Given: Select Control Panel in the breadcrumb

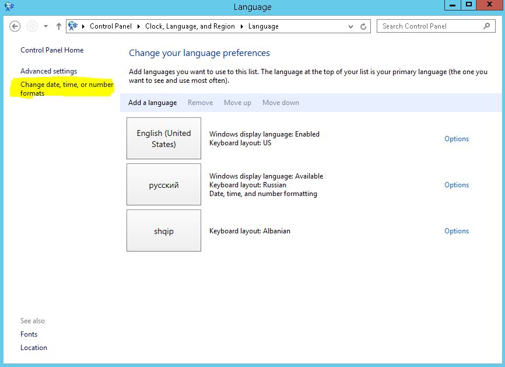Looking at the screenshot, I should click(x=110, y=26).
